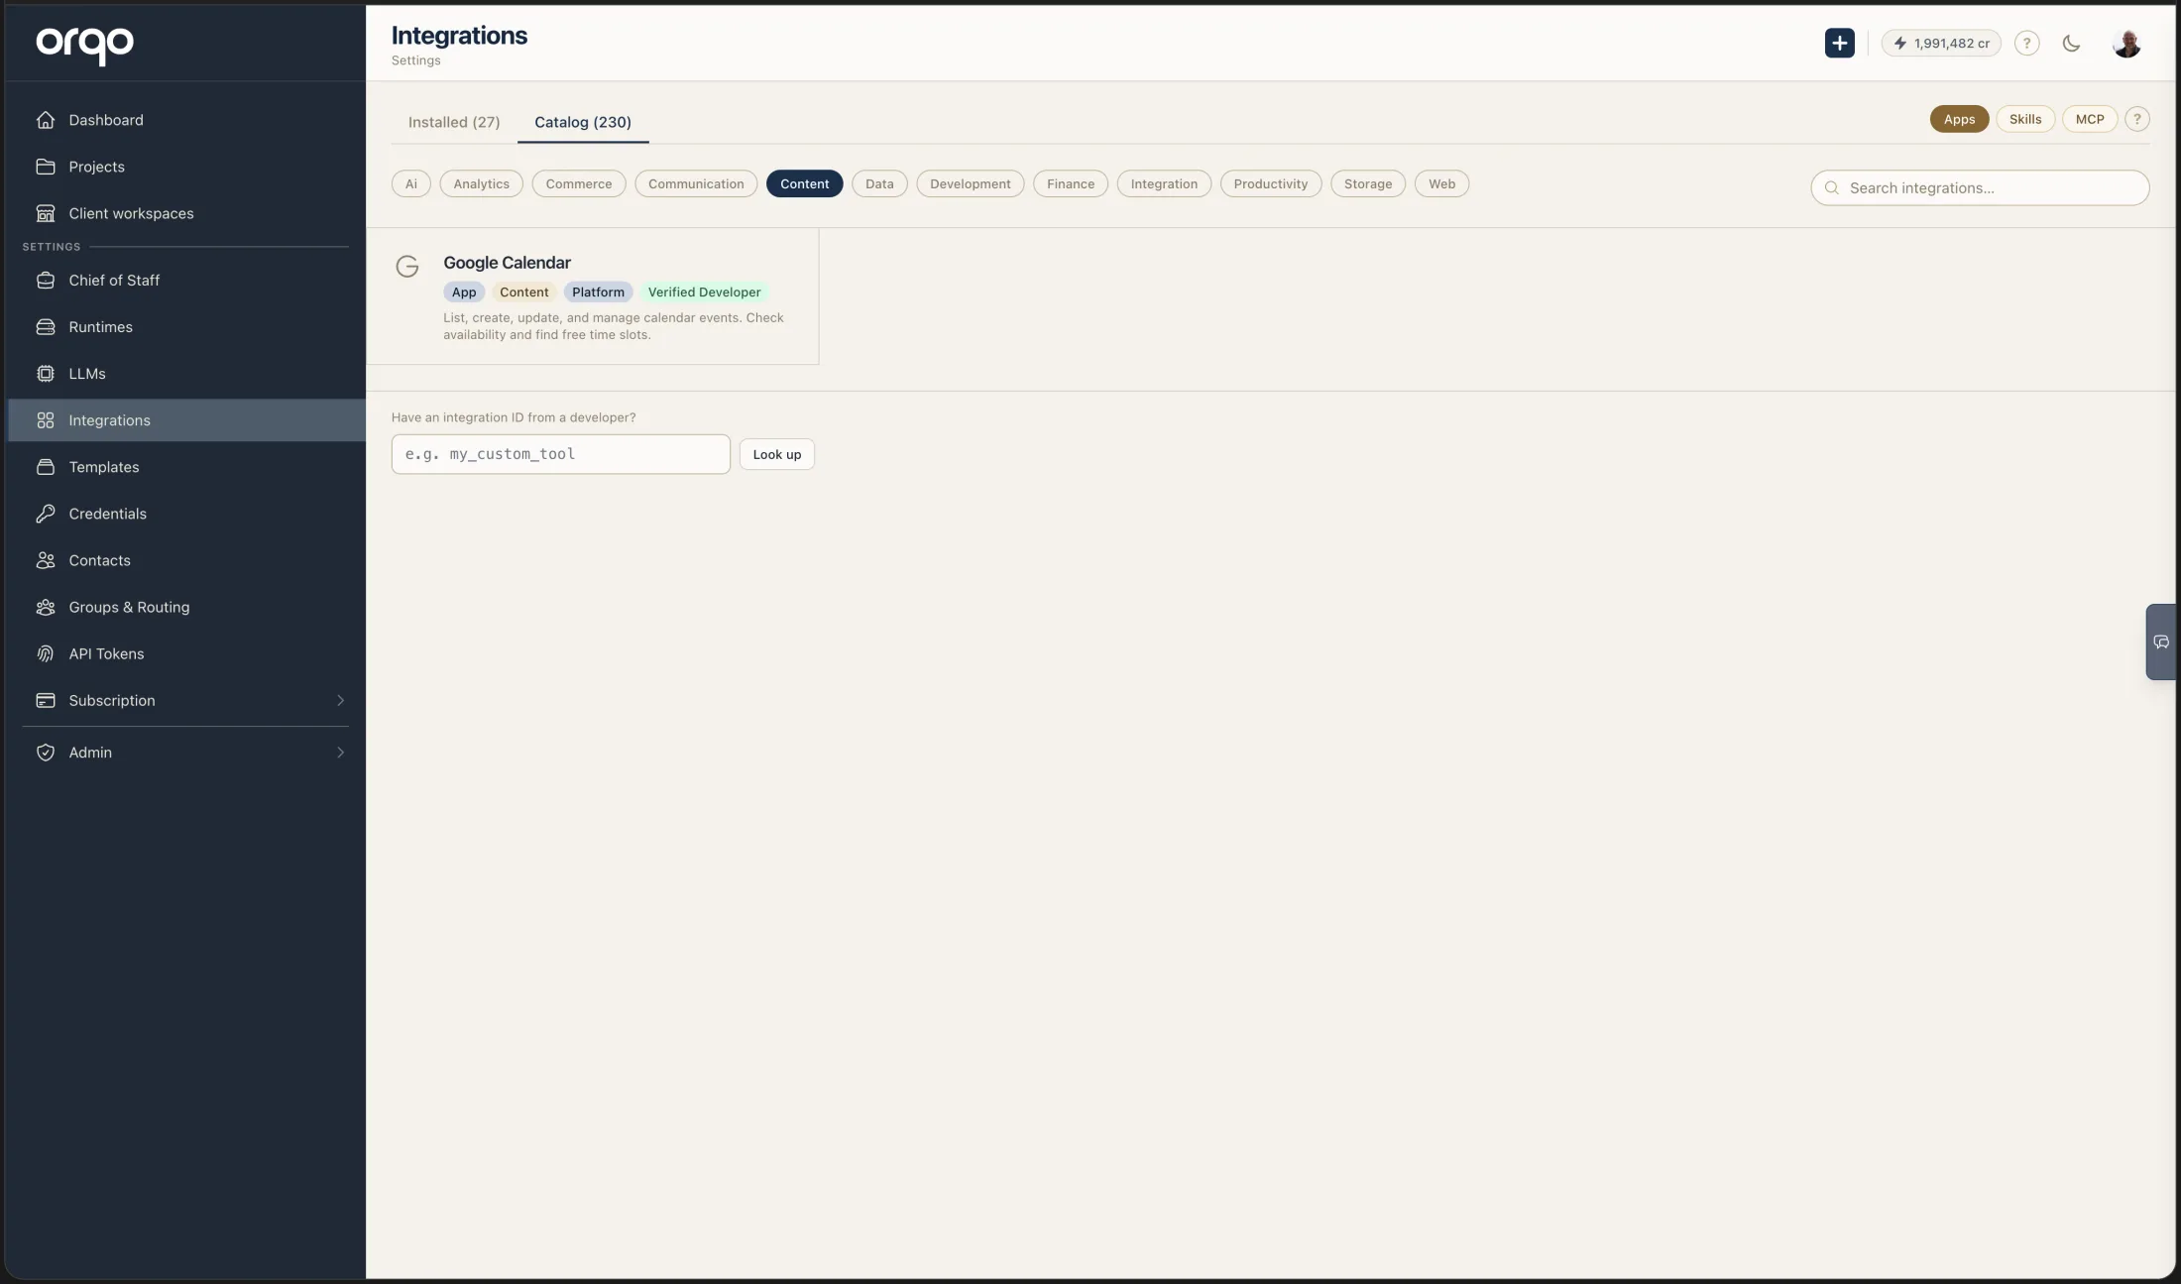Toggle dark mode with the moon icon
The height and width of the screenshot is (1284, 2181).
point(2071,43)
